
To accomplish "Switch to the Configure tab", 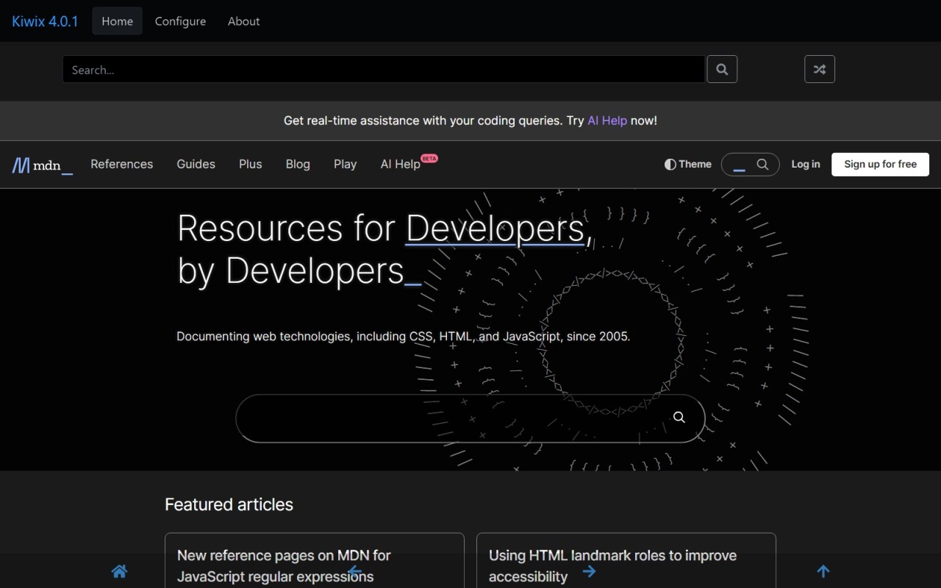I will tap(180, 21).
